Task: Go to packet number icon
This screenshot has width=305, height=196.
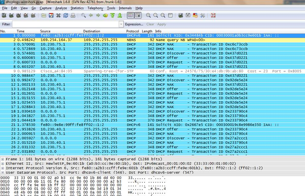Action: click(105, 15)
